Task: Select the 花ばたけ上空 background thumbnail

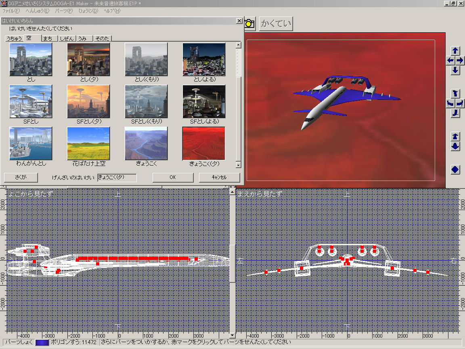Action: tap(88, 143)
